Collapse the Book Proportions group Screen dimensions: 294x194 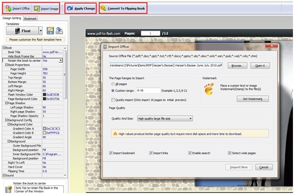(6, 65)
